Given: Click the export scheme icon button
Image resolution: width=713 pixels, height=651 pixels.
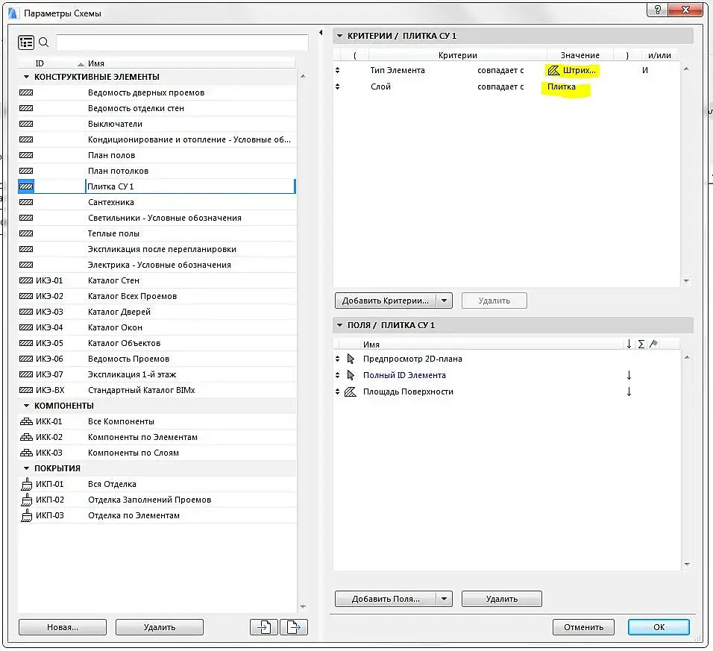Looking at the screenshot, I should [x=294, y=627].
